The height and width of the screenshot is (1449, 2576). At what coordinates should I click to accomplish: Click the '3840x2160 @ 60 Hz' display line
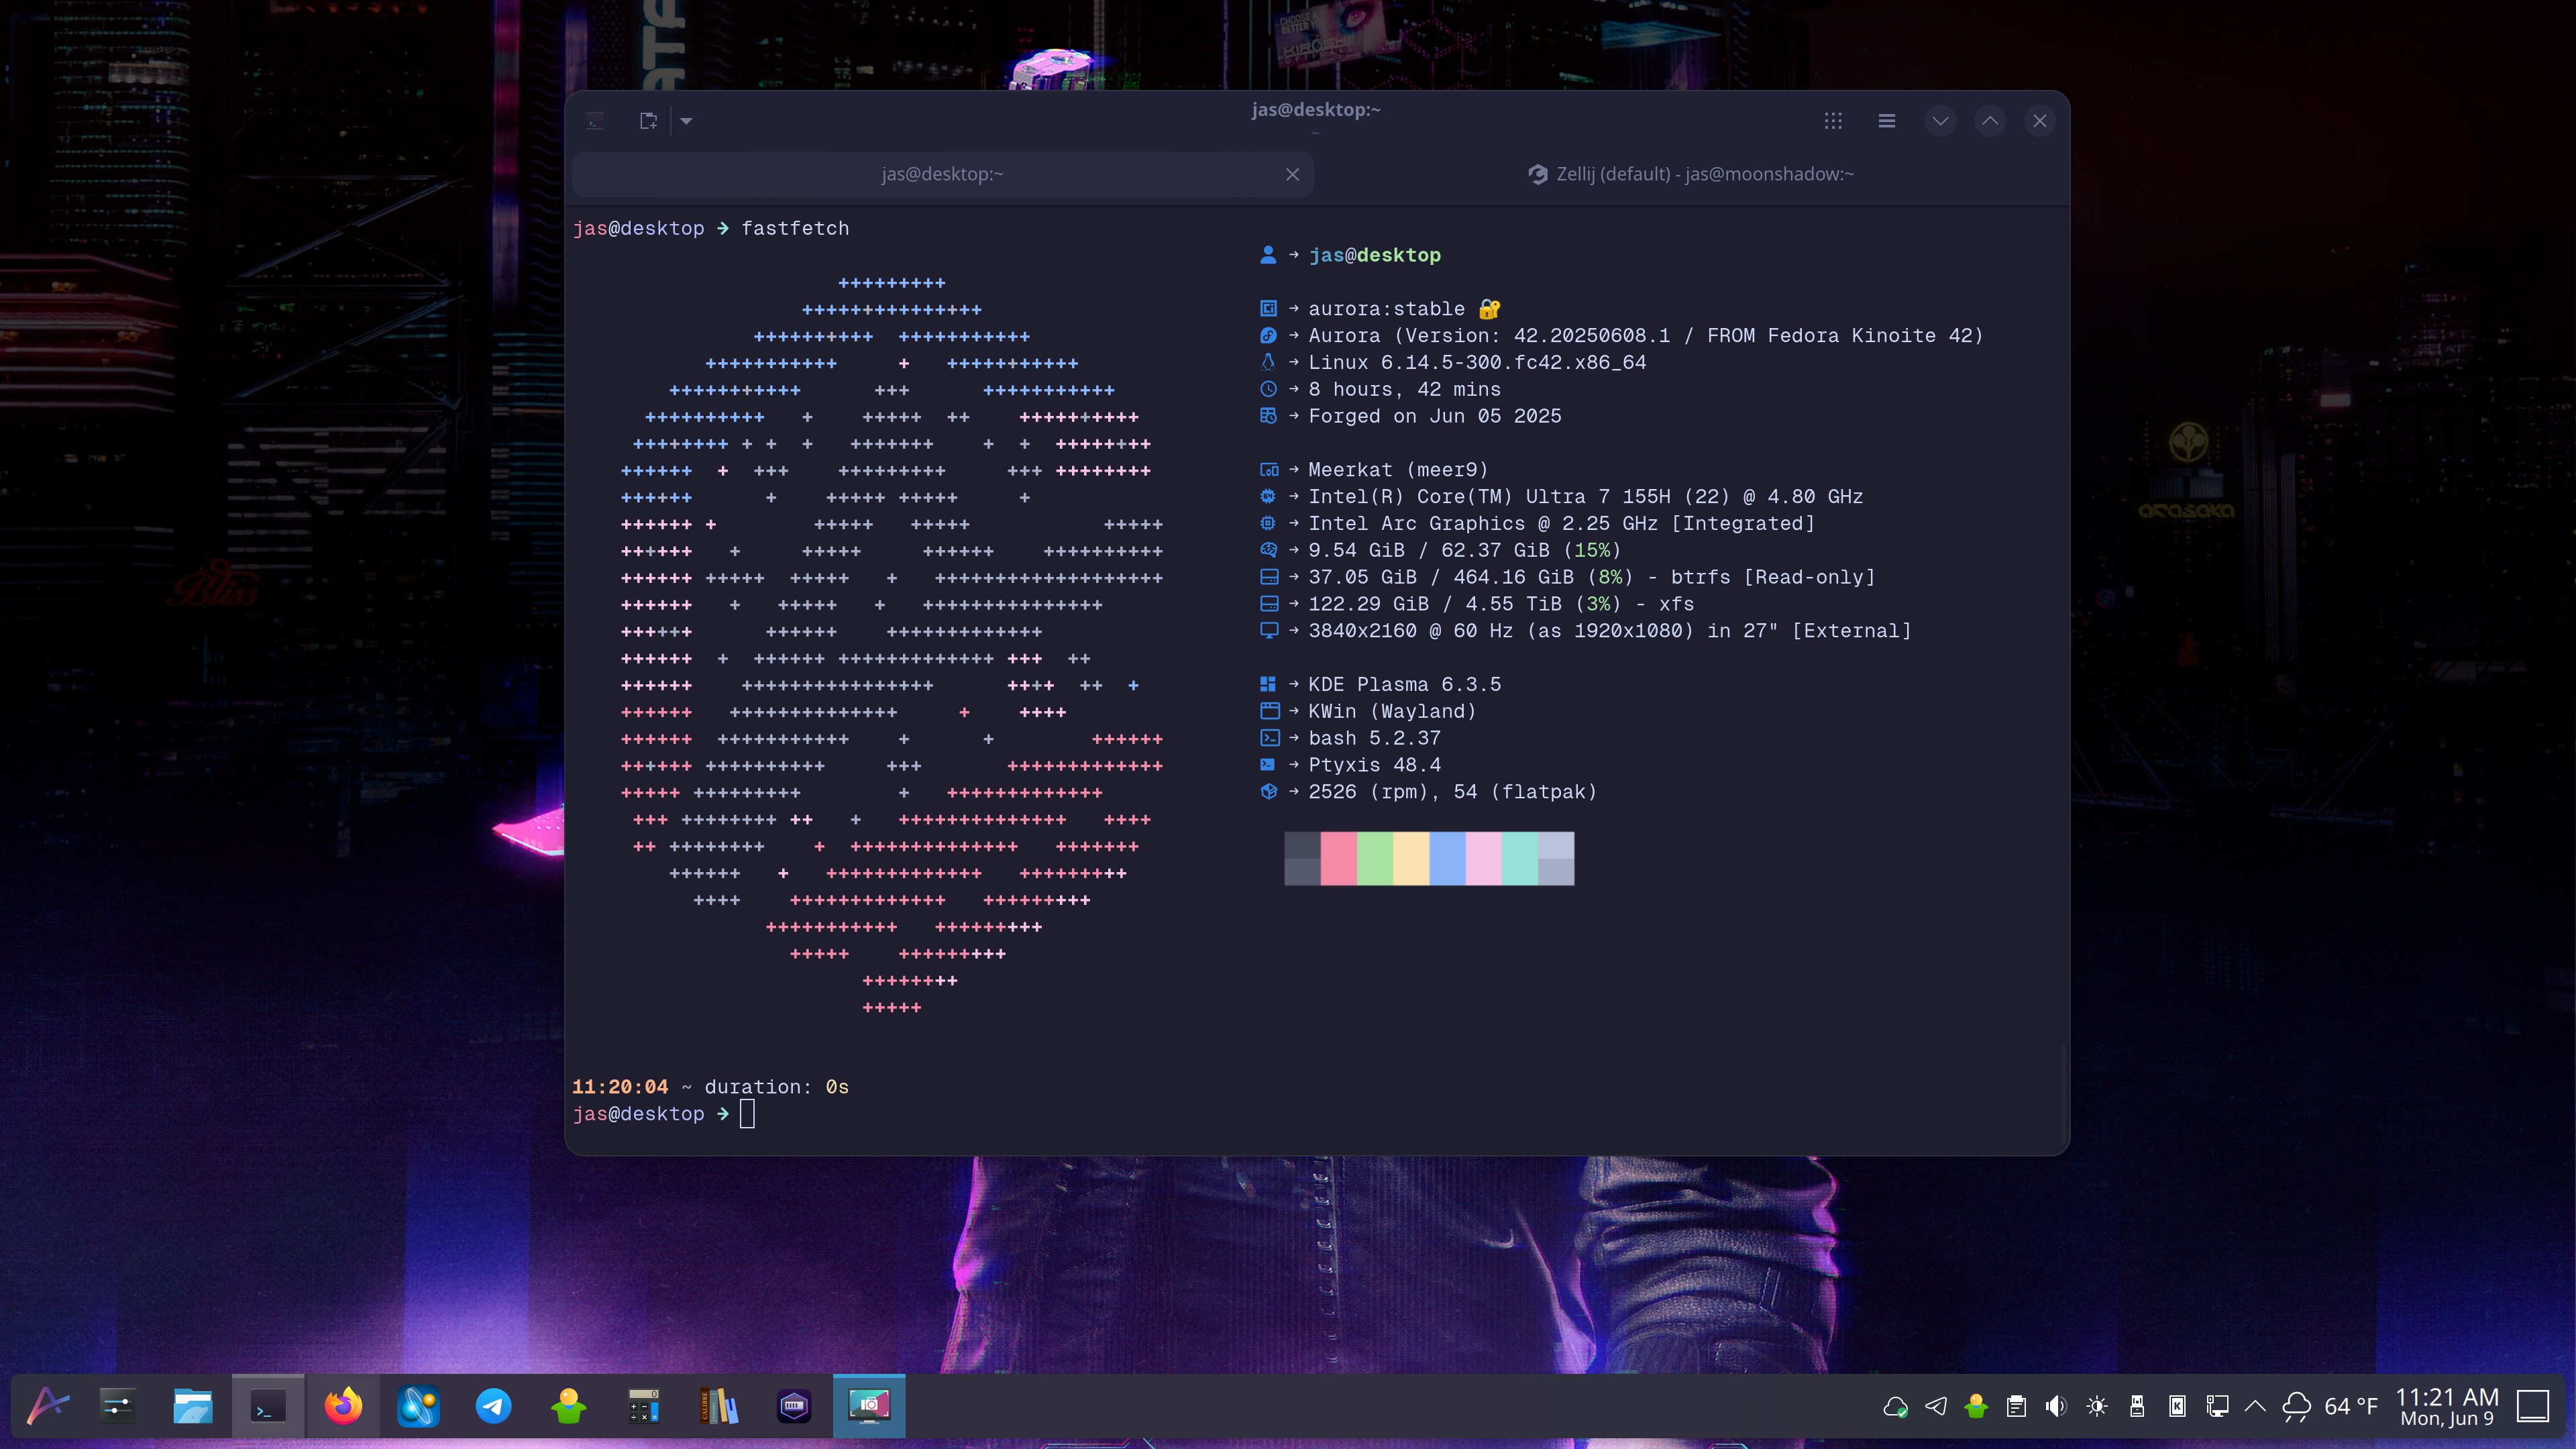(1610, 631)
